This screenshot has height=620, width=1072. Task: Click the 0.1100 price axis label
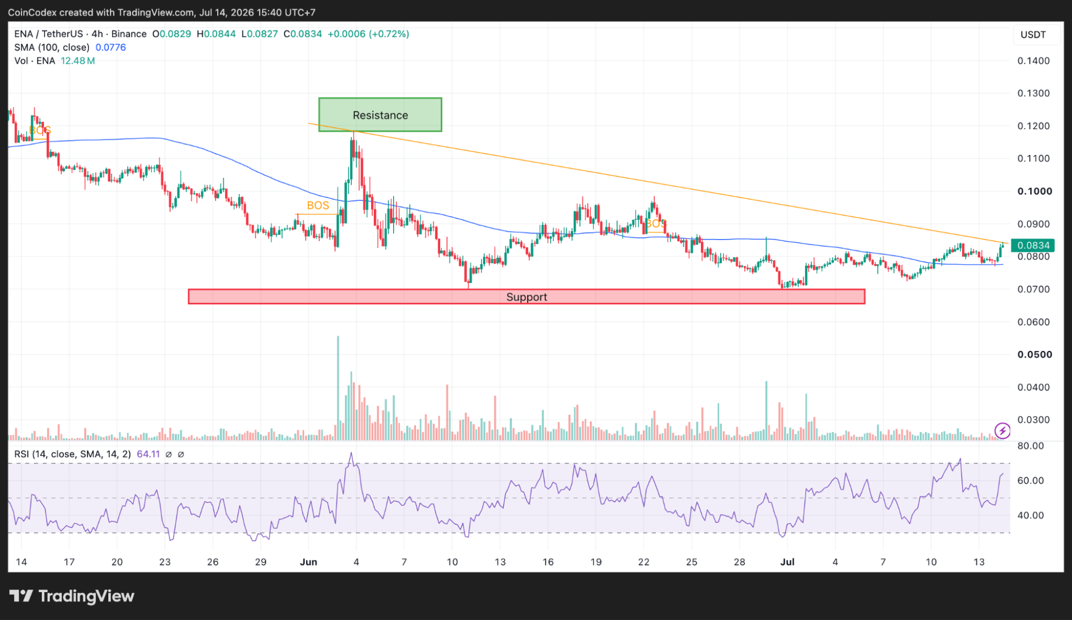(x=1033, y=159)
